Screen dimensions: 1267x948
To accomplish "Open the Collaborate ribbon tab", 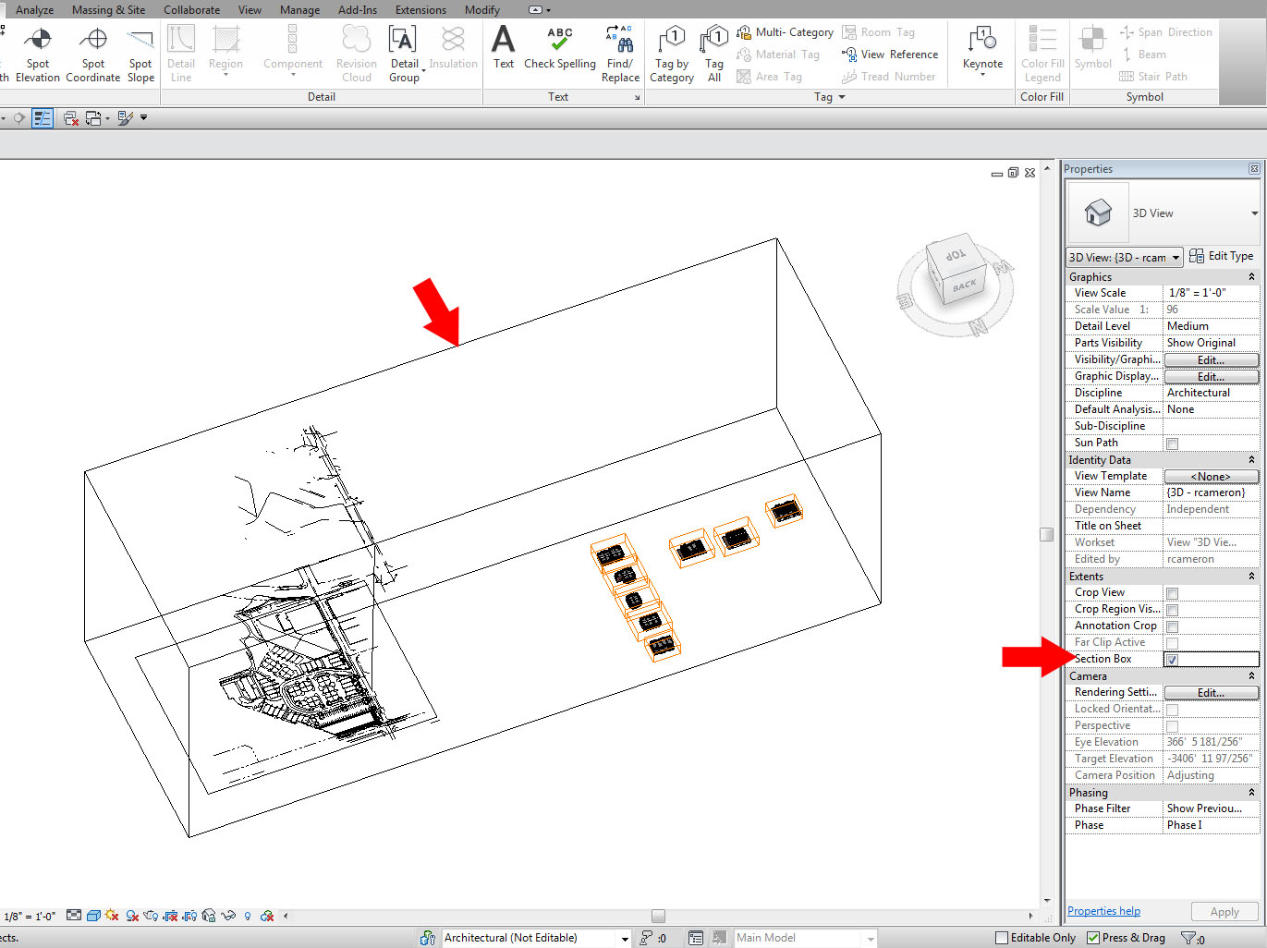I will tap(192, 10).
